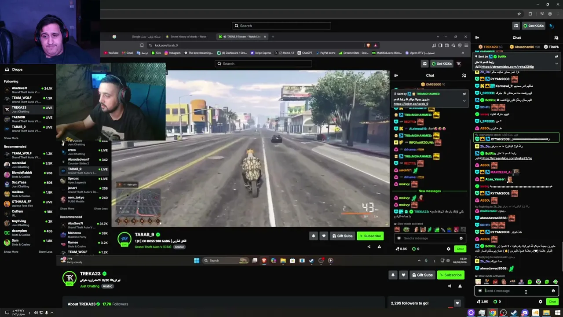Send message with the TREKA23 Chat button
Screen dimensions: 563x317
[x=552, y=302]
